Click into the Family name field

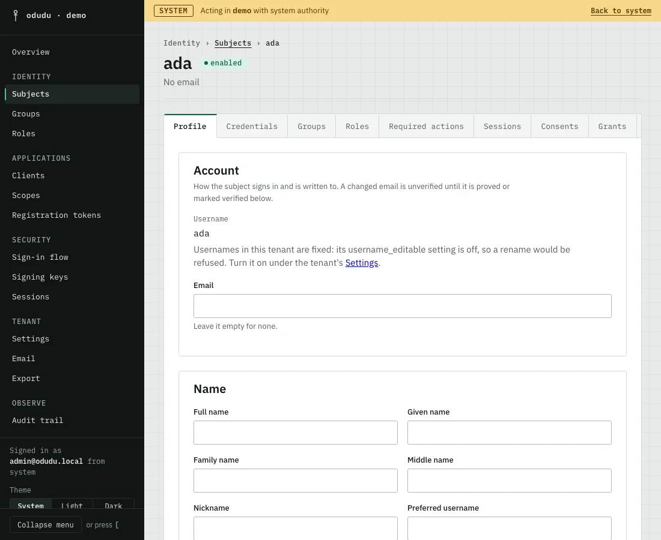[296, 481]
